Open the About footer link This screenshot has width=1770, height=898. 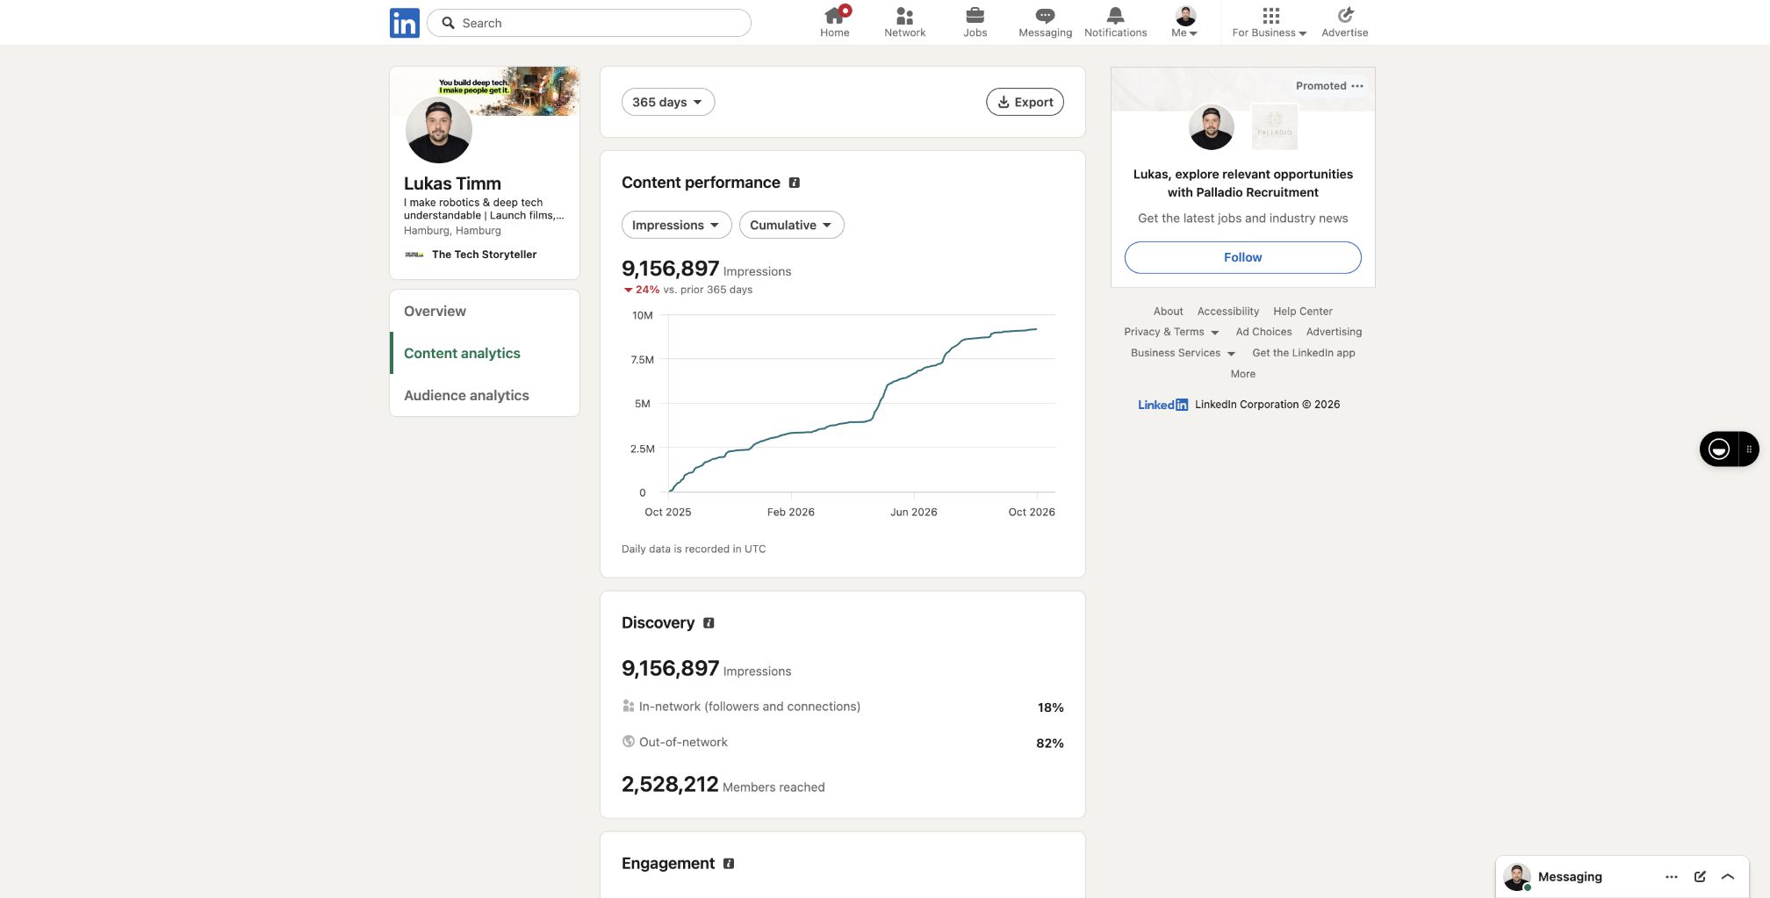click(x=1168, y=311)
